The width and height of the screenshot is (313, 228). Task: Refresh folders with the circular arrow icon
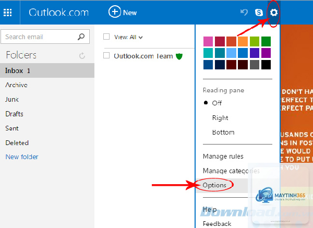click(82, 55)
